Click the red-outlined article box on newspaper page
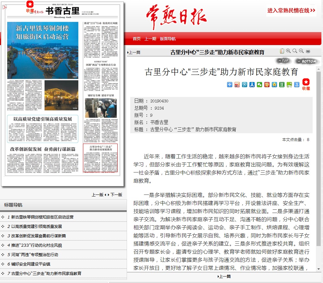The height and width of the screenshot is (283, 323). 100,158
